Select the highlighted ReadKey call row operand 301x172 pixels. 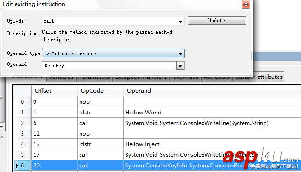point(212,165)
